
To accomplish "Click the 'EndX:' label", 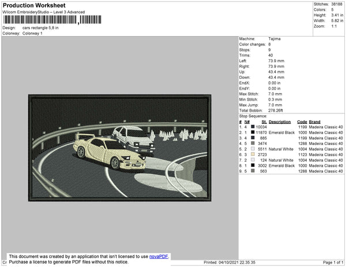I will point(245,83).
